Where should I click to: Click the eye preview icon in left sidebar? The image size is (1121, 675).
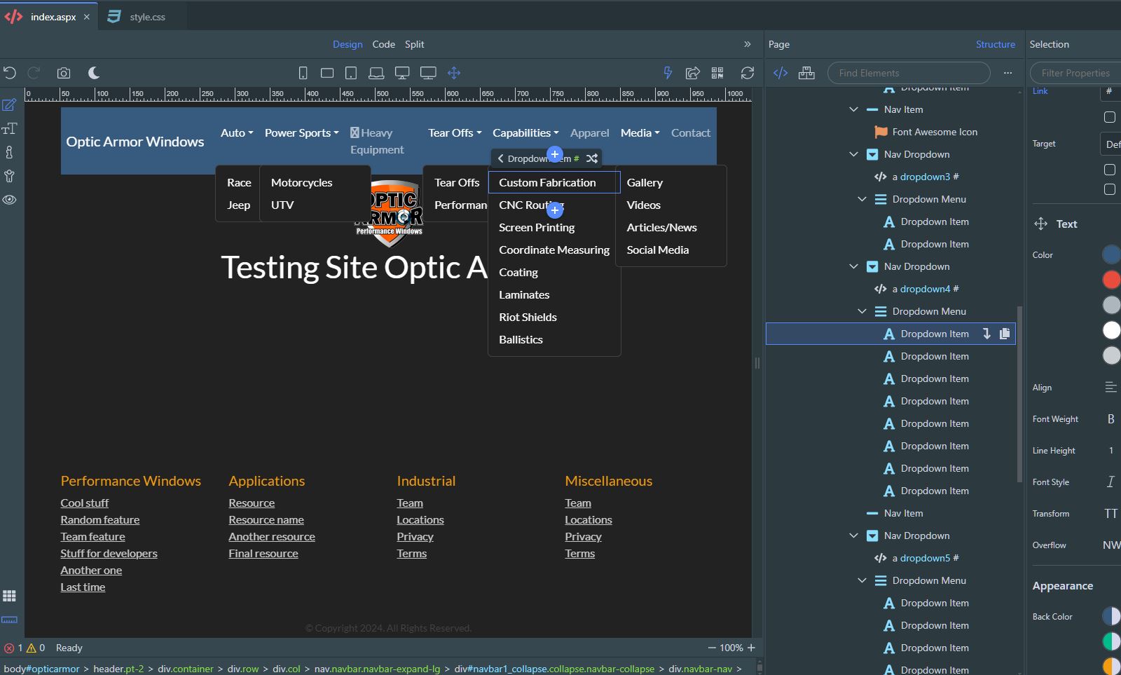9,200
